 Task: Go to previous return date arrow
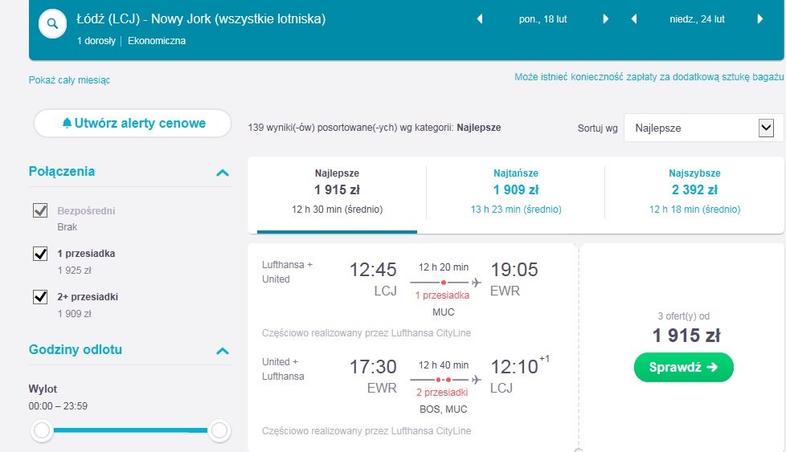(634, 19)
